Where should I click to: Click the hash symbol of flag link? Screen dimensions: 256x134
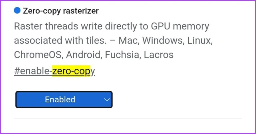tap(17, 71)
